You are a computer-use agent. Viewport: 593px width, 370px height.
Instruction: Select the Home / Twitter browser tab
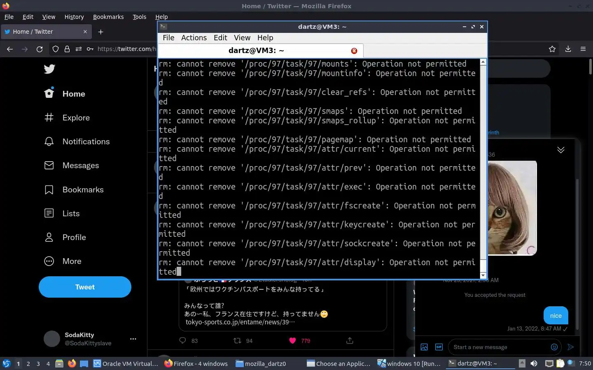(46, 32)
